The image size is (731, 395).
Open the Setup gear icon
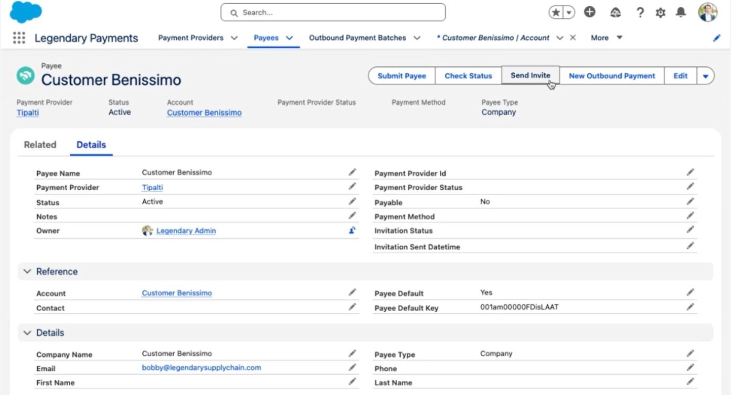pos(660,13)
